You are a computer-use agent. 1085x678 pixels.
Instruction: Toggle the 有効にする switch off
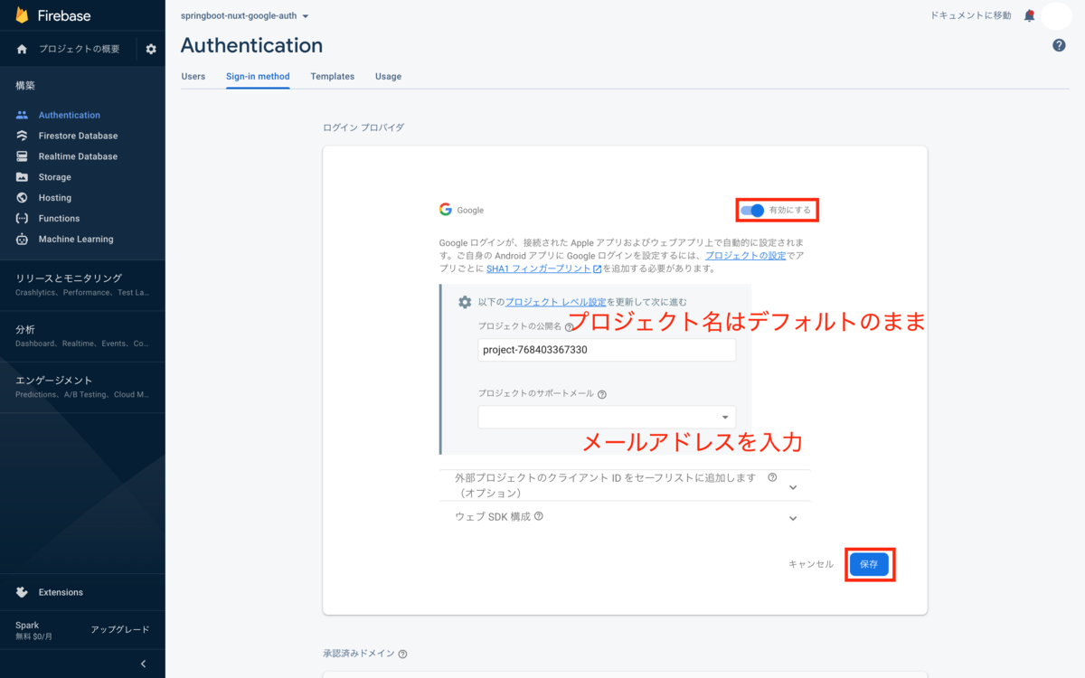click(x=752, y=211)
